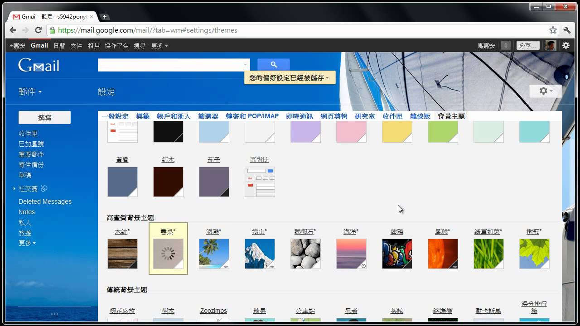Click the browser address bar URL
The width and height of the screenshot is (580, 326).
click(148, 30)
